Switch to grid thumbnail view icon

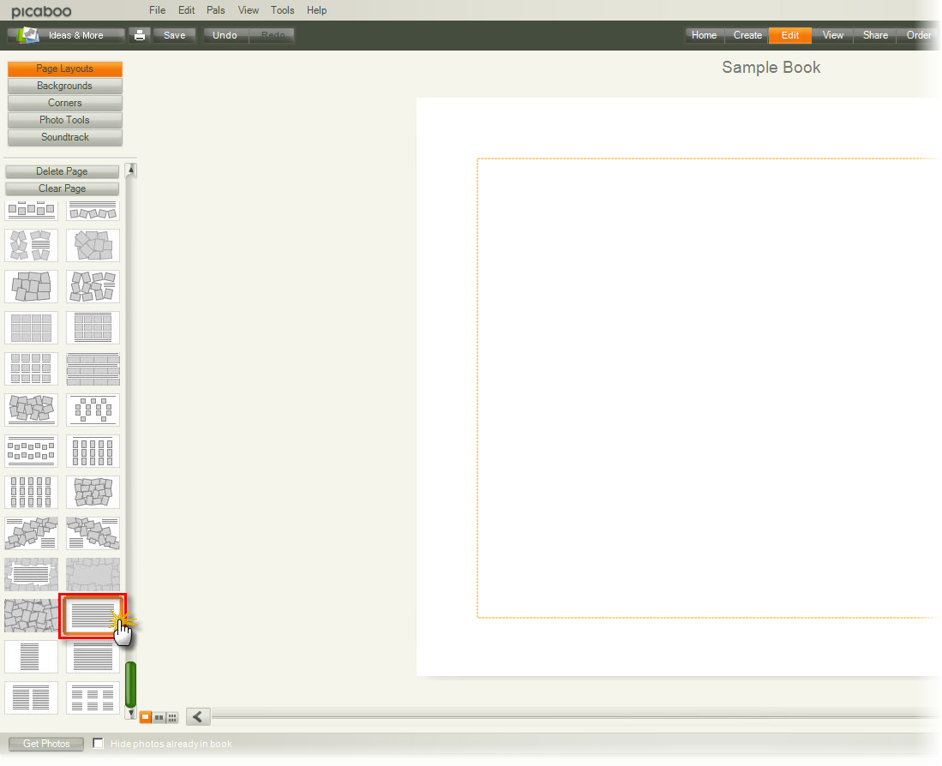click(x=172, y=717)
